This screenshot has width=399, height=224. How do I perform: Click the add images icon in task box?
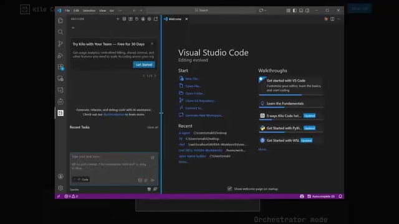[x=146, y=180]
